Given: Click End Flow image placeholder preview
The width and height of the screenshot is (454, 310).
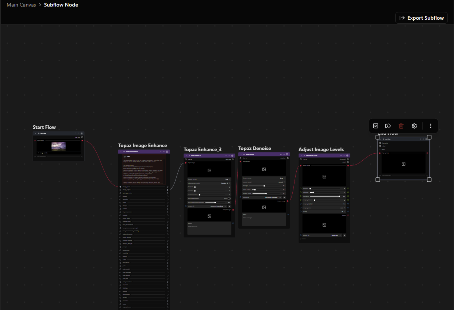Looking at the screenshot, I should point(403,164).
